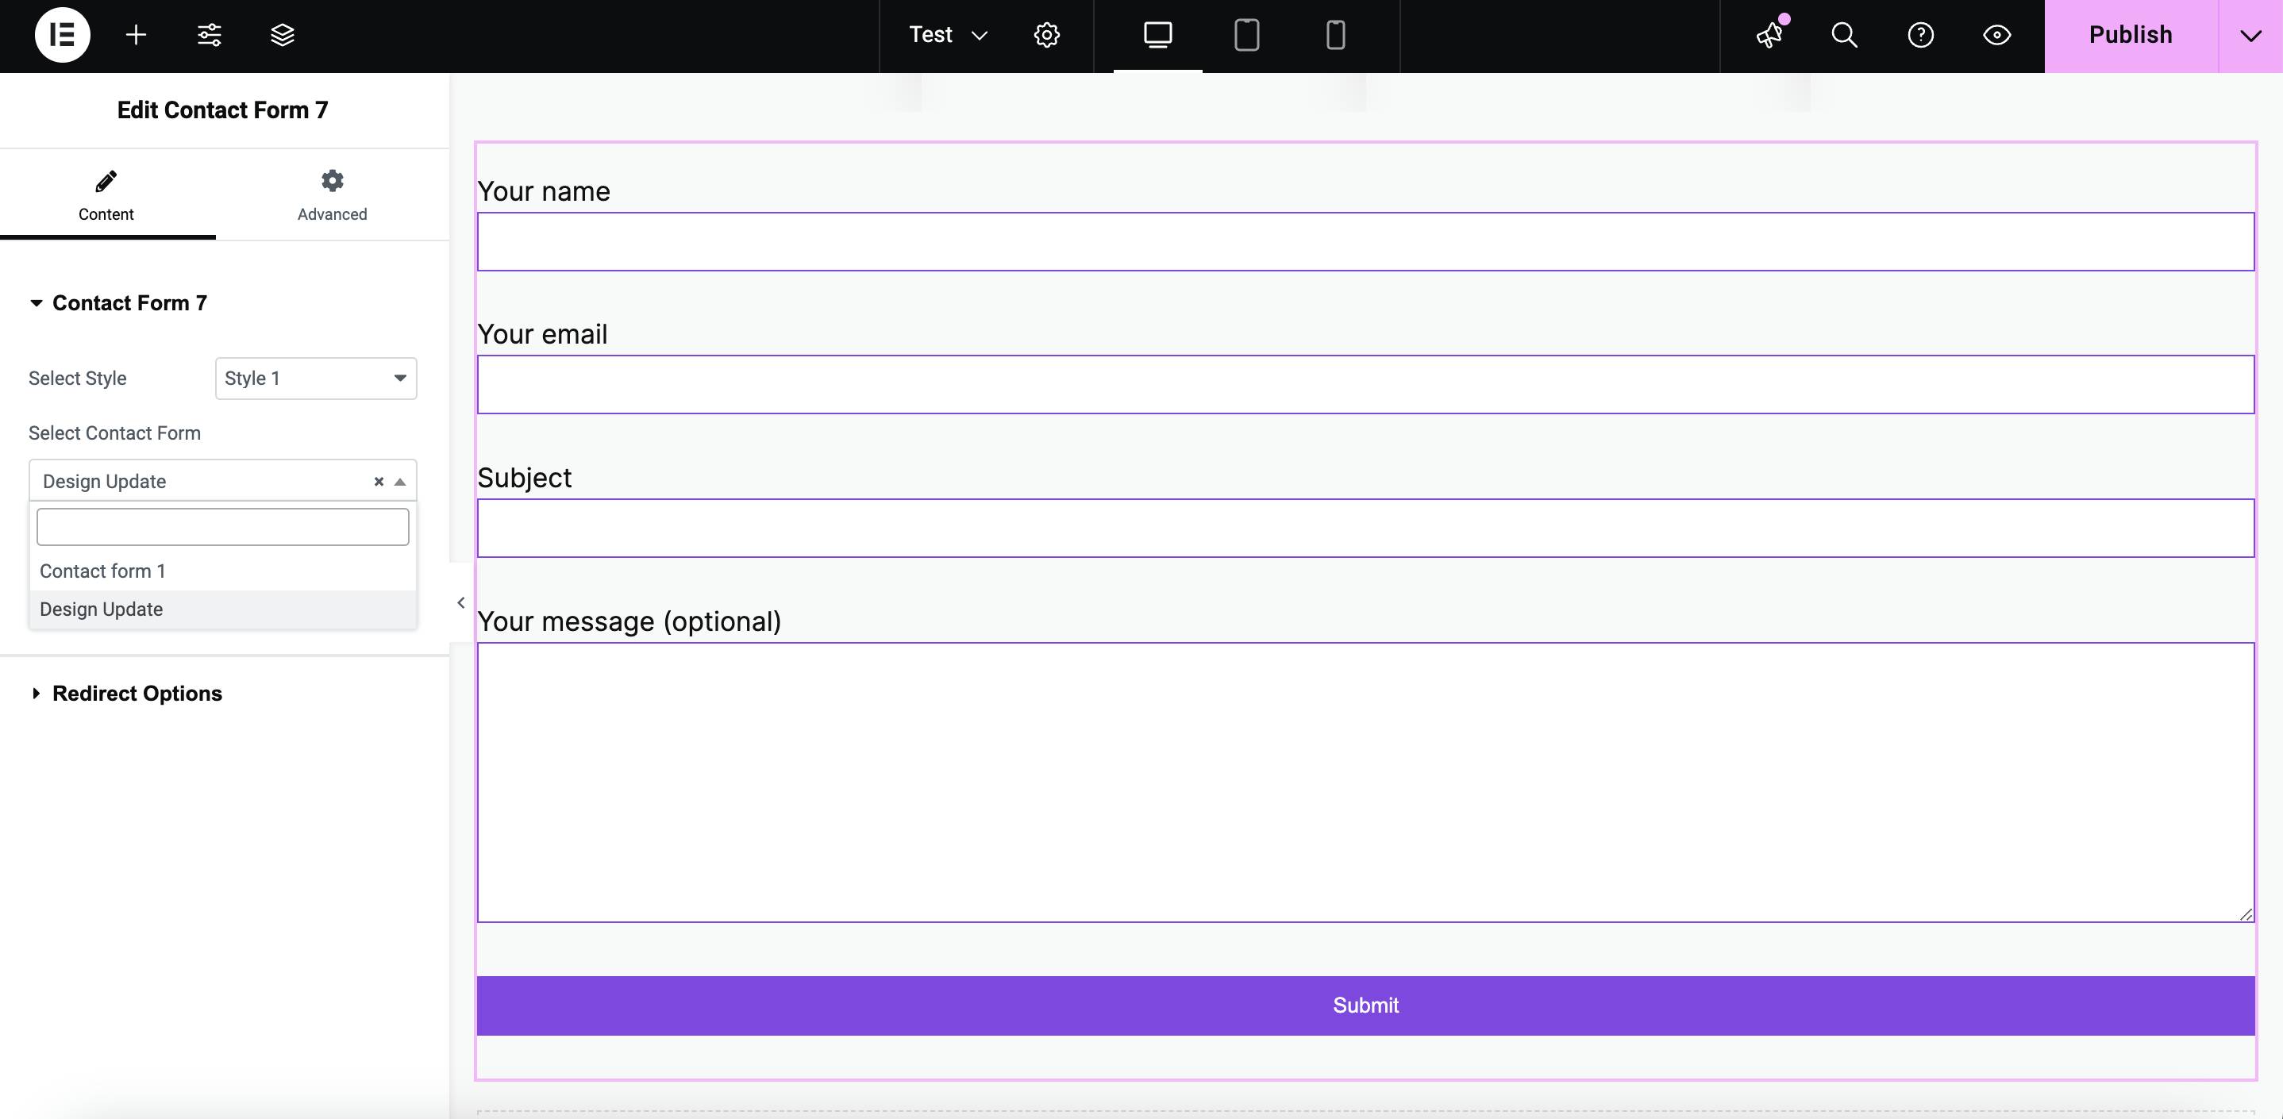Open the Finder search icon
The image size is (2283, 1119).
click(1844, 35)
